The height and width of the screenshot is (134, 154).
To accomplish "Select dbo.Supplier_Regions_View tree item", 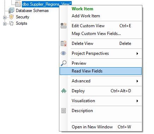I will tap(47, 4).
